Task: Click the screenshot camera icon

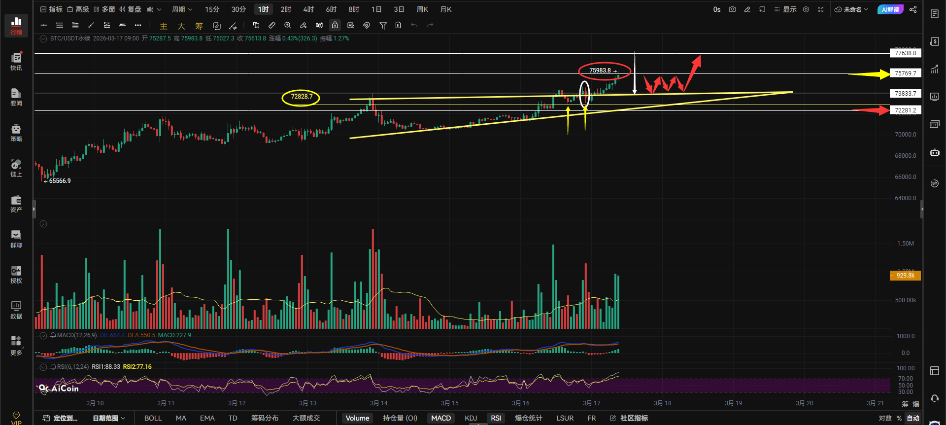Action: [x=732, y=9]
